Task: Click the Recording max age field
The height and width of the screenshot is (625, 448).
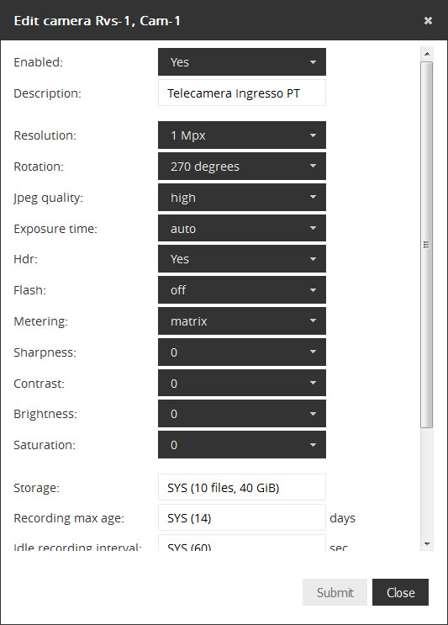Action: (x=242, y=518)
